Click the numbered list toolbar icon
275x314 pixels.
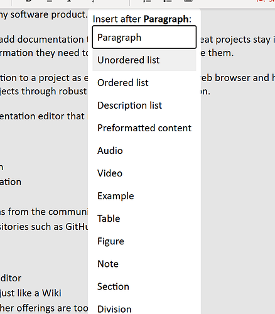(148, 1)
